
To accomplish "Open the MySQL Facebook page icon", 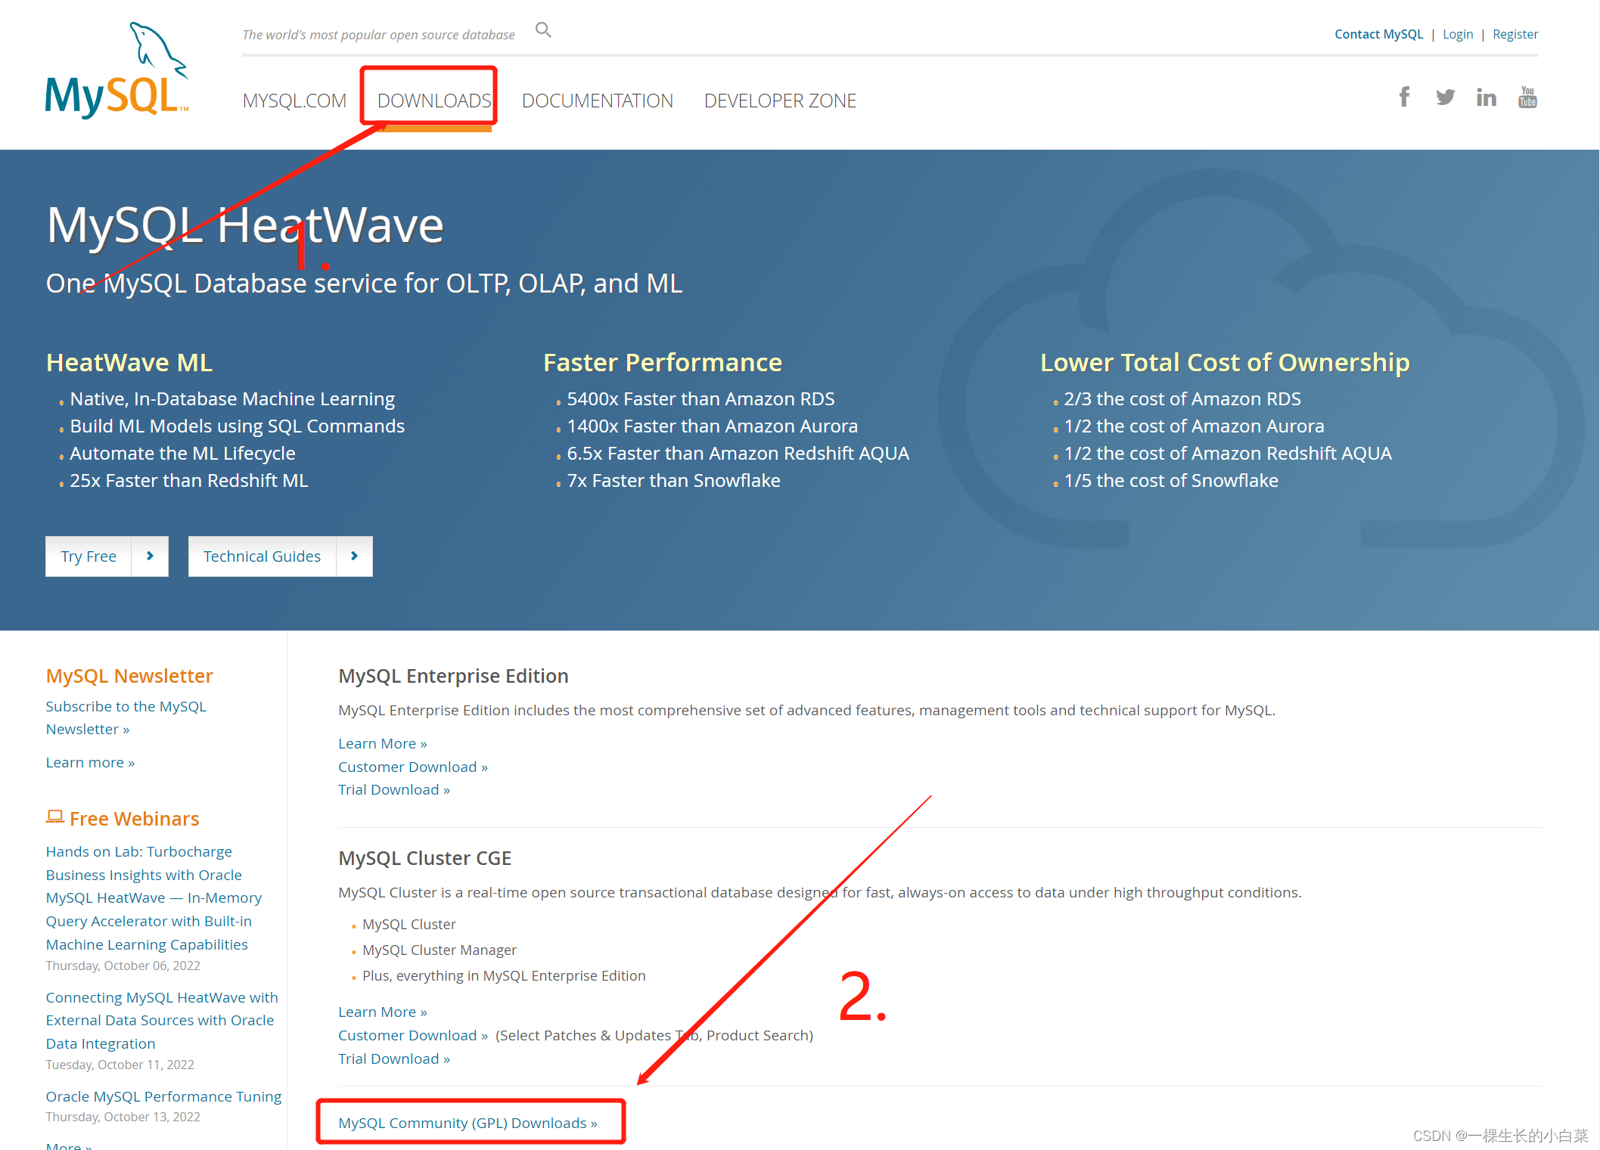I will click(1404, 98).
